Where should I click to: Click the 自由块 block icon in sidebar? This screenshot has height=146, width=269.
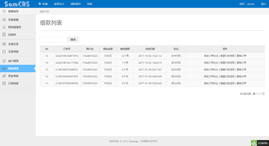(x=4, y=35)
